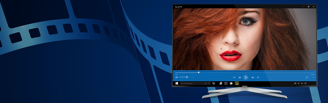
Task: Adjust the player volume slider
Action: [187, 77]
